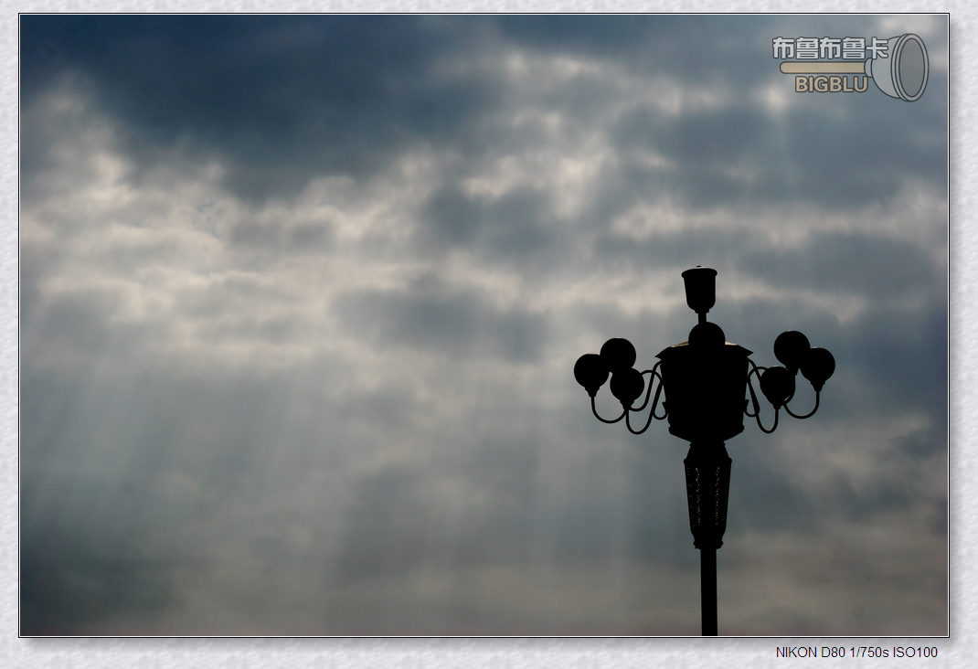This screenshot has width=978, height=669.
Task: Click the leftmost globe of the lamp
Action: [x=590, y=372]
